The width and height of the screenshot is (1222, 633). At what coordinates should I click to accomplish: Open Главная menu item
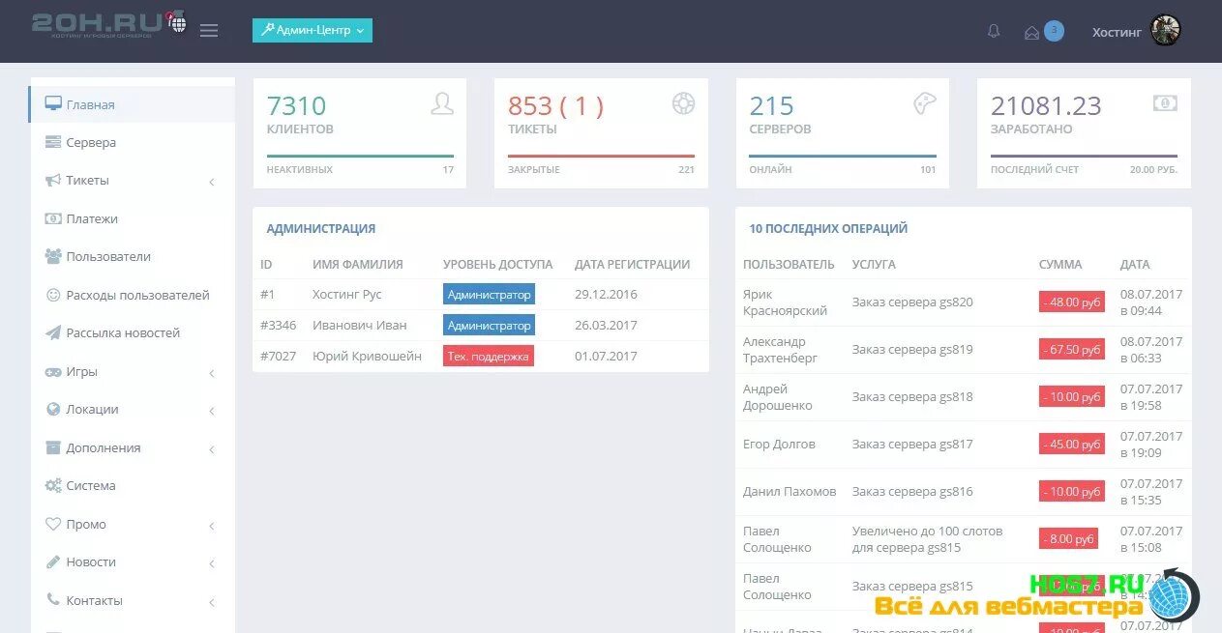coord(132,104)
